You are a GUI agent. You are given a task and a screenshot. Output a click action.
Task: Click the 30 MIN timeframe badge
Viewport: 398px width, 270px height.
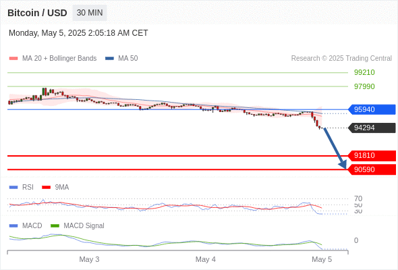tap(90, 13)
